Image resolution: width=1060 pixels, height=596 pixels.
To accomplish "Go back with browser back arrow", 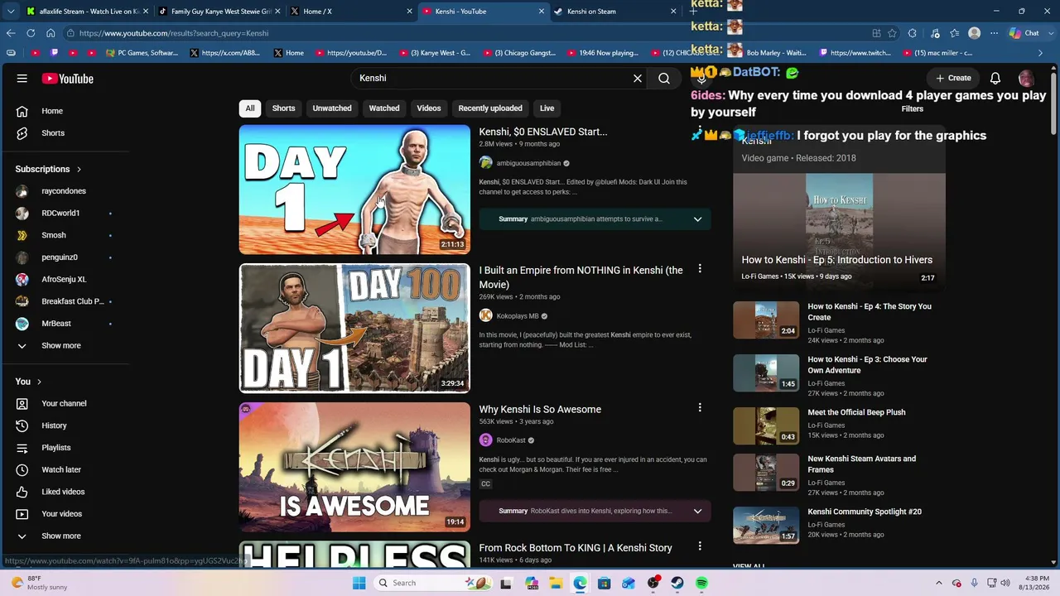I will tap(11, 33).
